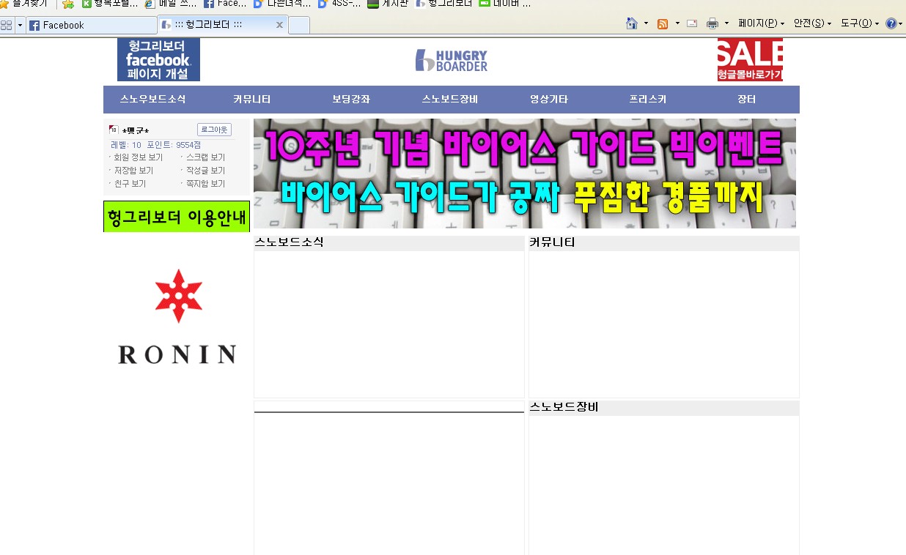The image size is (906, 555).
Task: Click the 로그아웃 button
Action: pyautogui.click(x=214, y=130)
